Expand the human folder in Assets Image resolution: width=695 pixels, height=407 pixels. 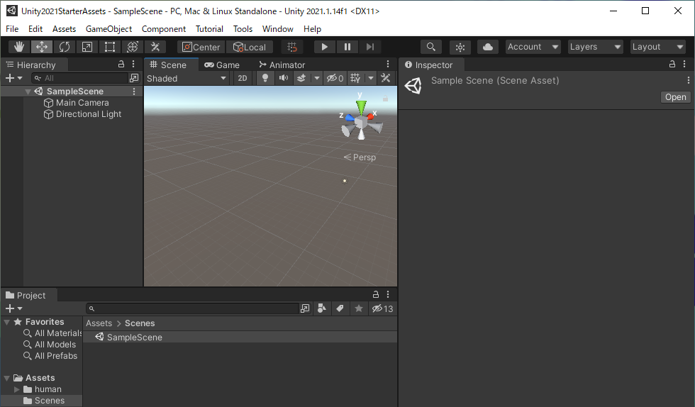tap(17, 389)
